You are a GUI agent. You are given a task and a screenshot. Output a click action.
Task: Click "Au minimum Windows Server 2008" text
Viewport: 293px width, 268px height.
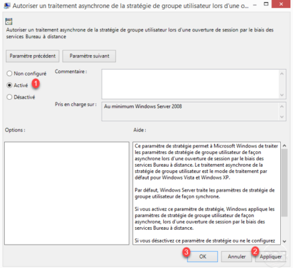(x=143, y=107)
